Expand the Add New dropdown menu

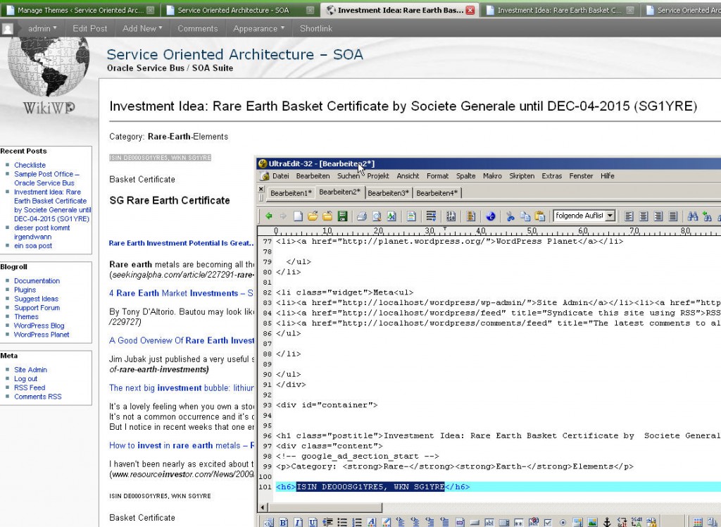[142, 29]
